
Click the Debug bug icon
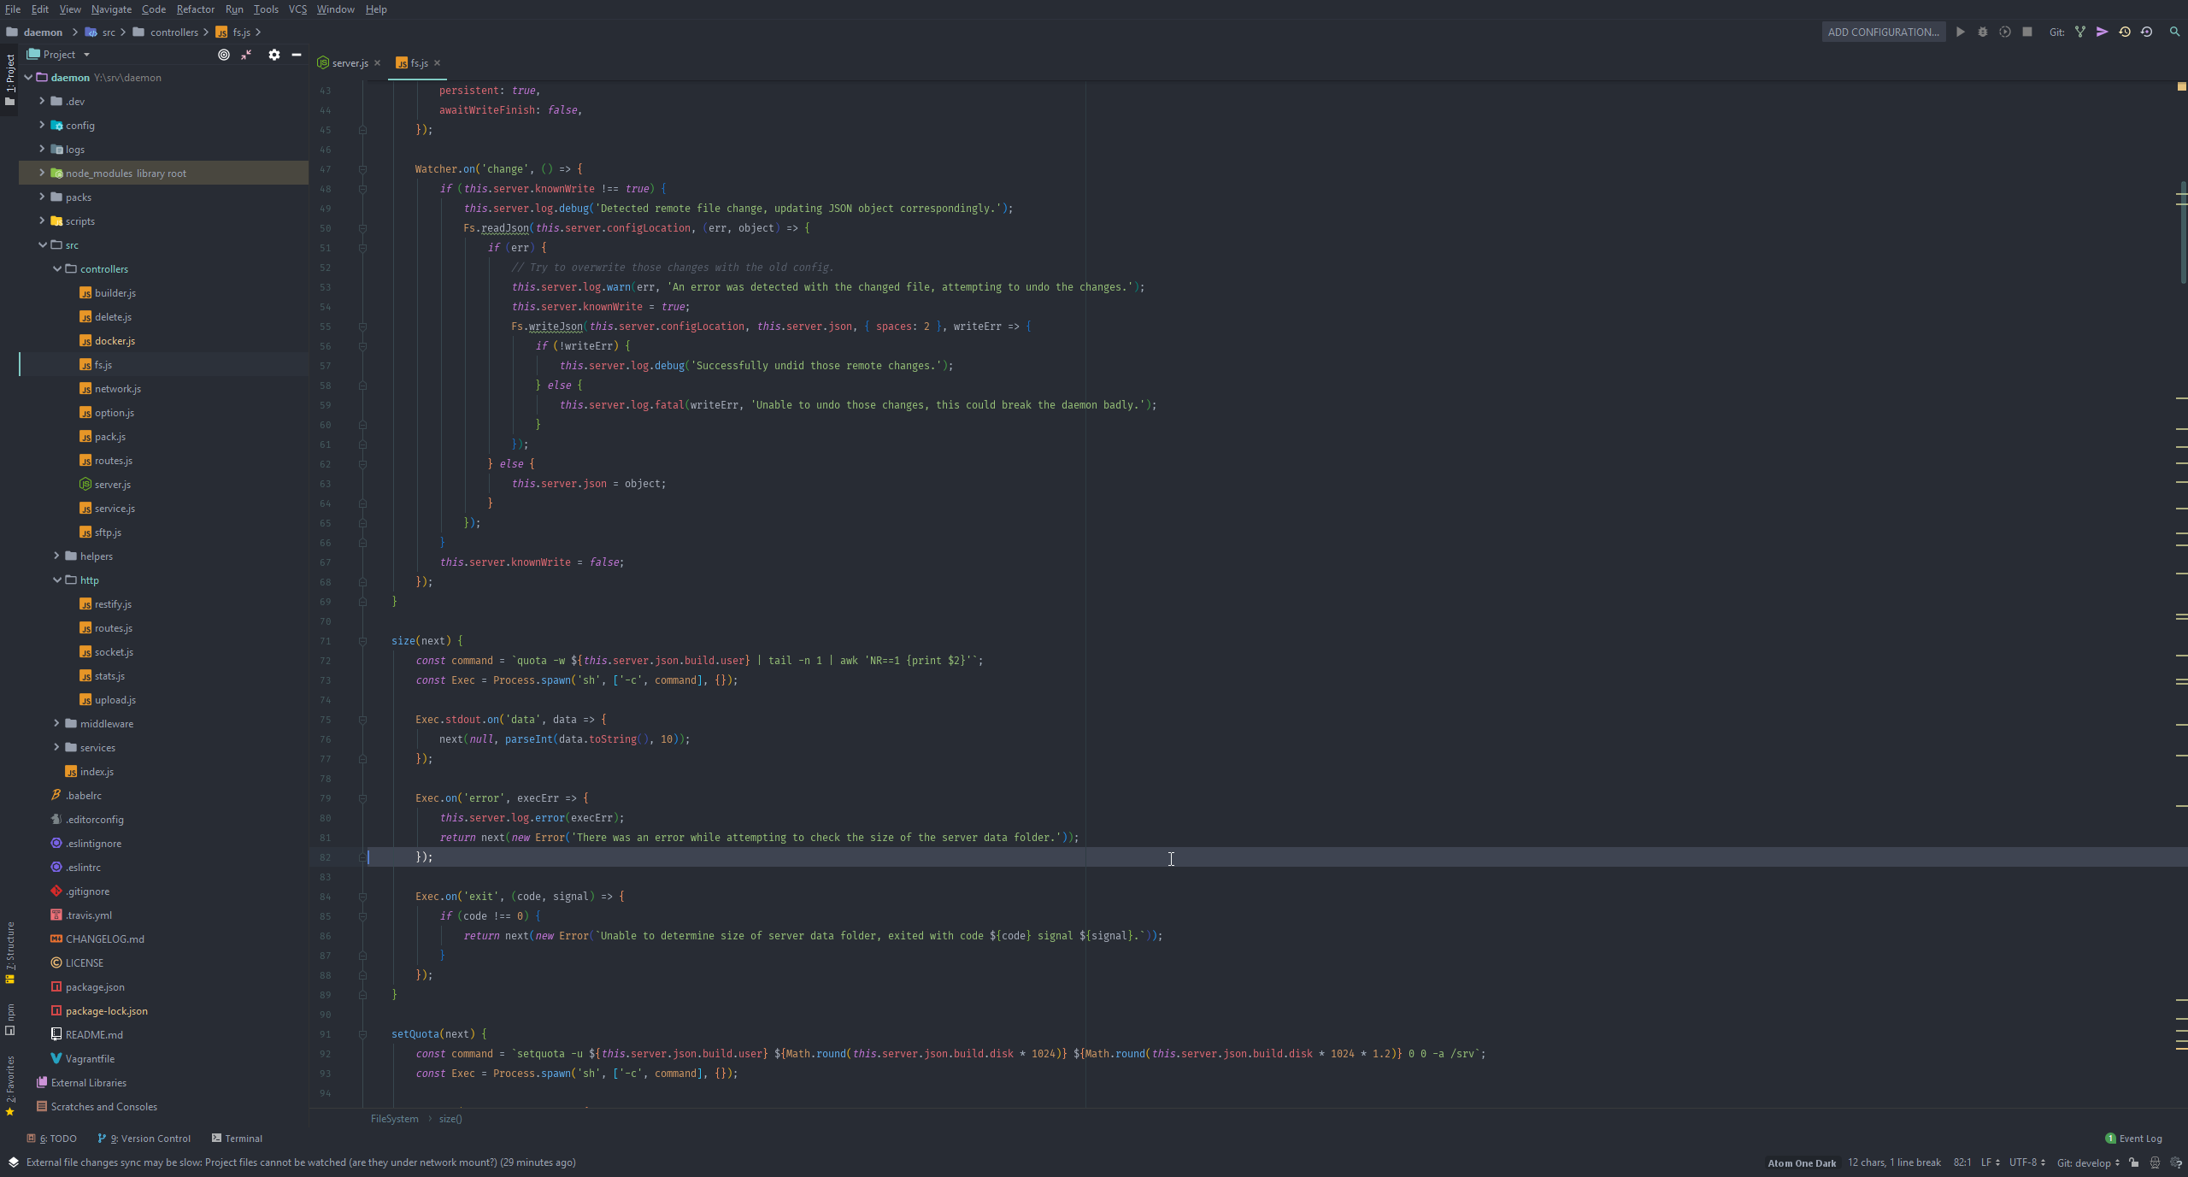click(x=1982, y=32)
